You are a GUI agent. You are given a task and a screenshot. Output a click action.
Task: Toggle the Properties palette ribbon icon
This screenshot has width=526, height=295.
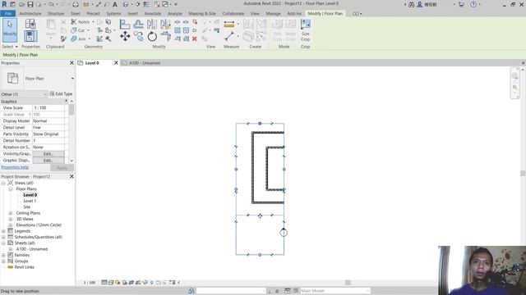tap(30, 36)
